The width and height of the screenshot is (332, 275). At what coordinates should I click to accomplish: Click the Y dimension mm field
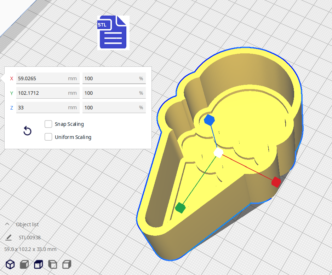[42, 93]
